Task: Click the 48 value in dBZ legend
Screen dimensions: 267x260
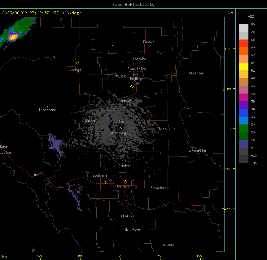Action: pyautogui.click(x=253, y=78)
